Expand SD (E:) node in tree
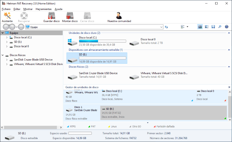The height and width of the screenshot is (142, 232). (7, 42)
